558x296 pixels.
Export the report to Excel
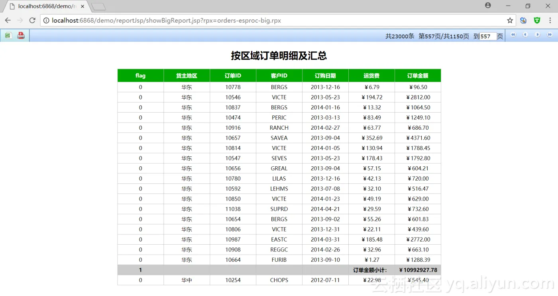point(8,35)
